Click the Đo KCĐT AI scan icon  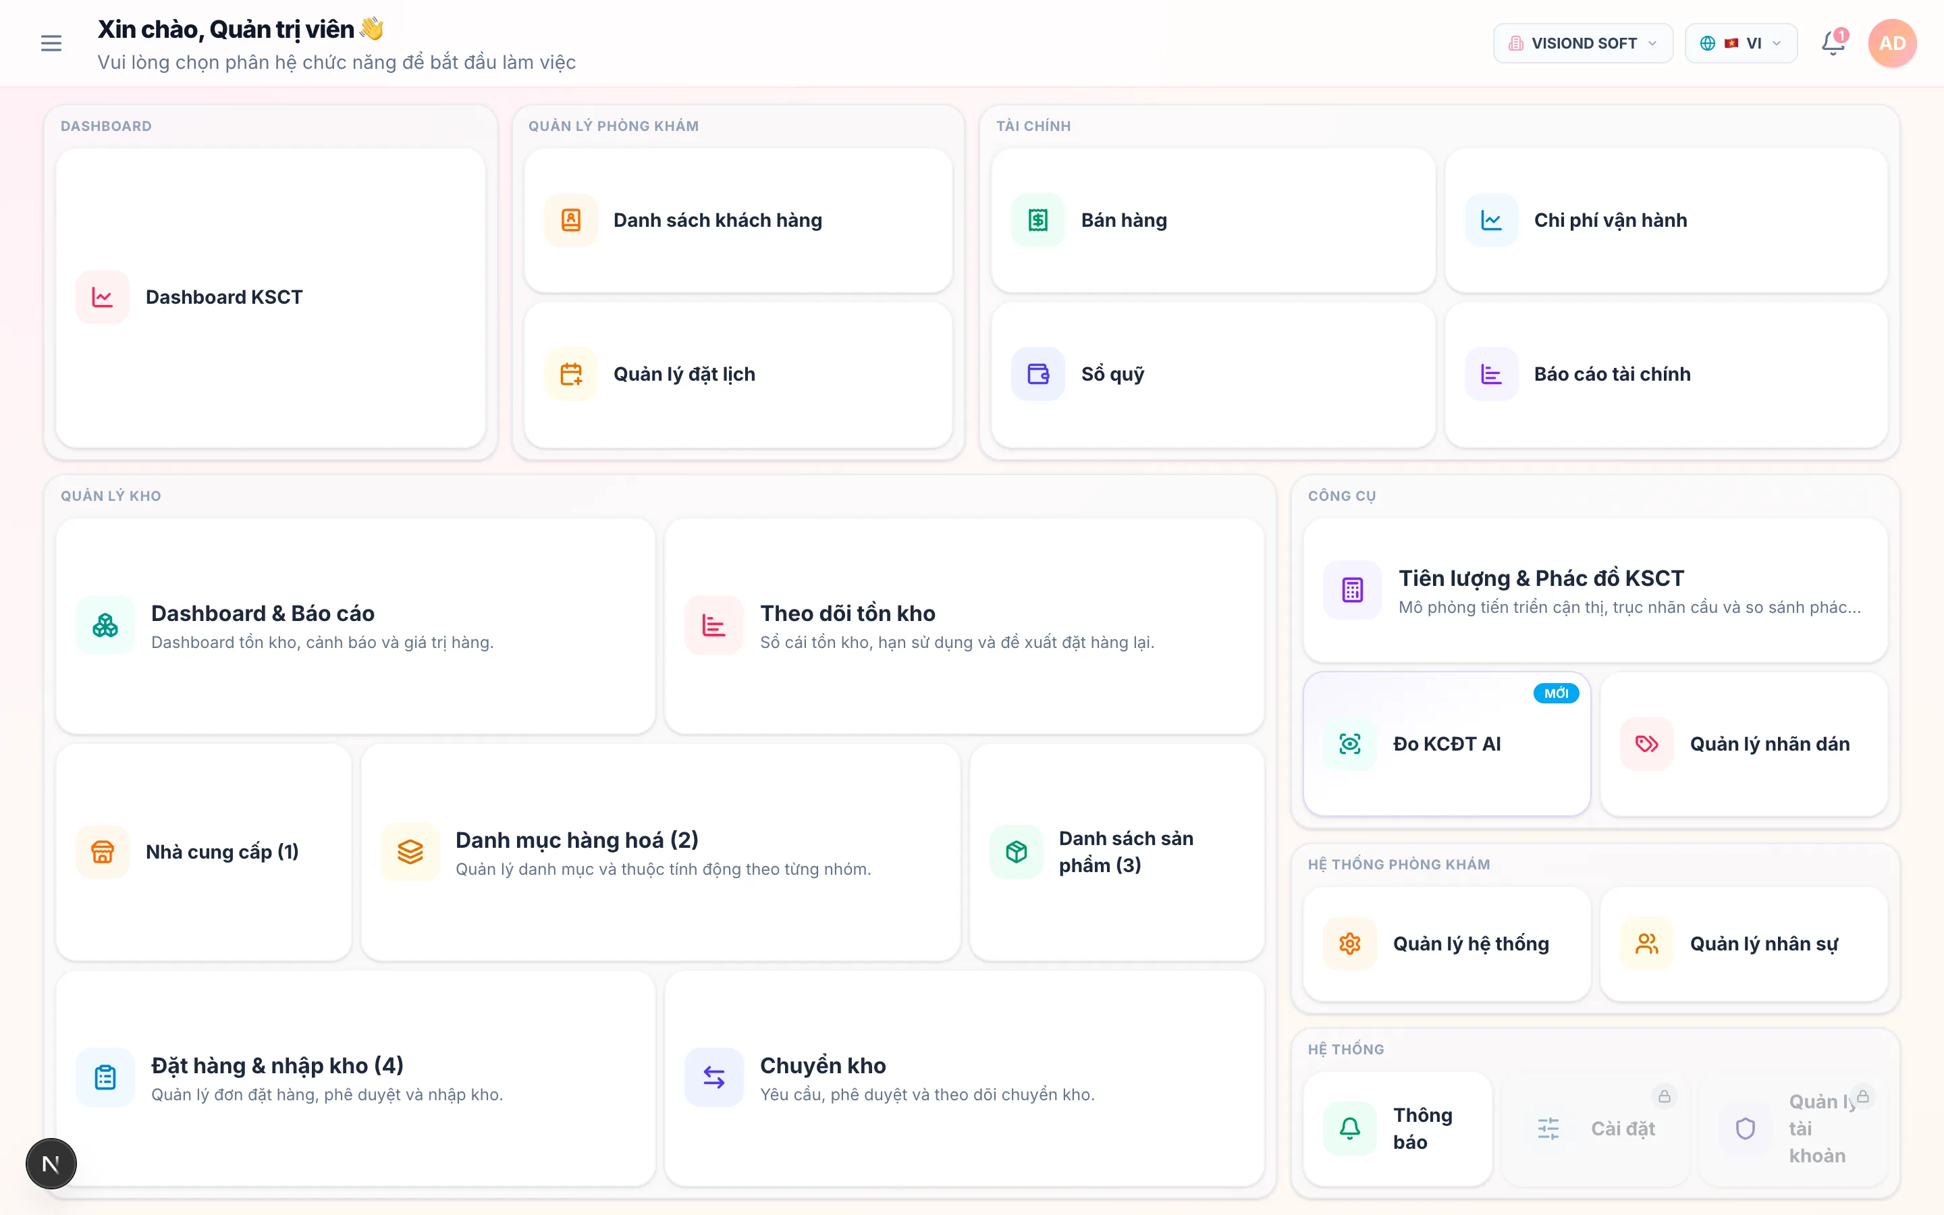click(1351, 744)
